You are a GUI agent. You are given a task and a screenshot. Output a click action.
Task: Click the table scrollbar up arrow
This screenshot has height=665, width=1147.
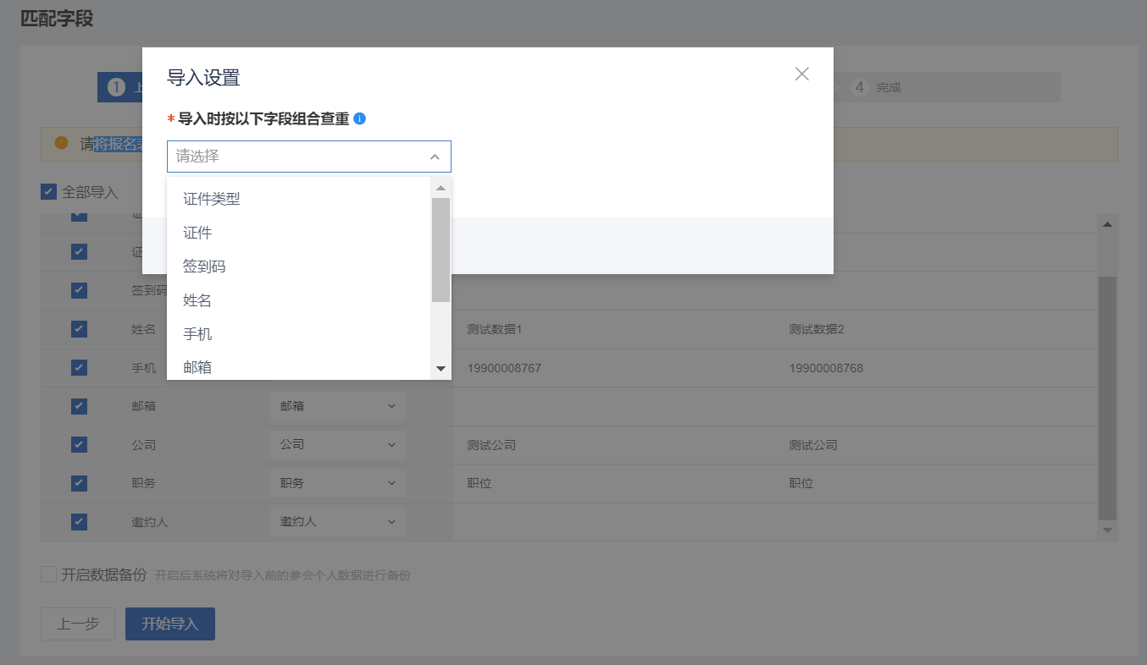(1107, 224)
